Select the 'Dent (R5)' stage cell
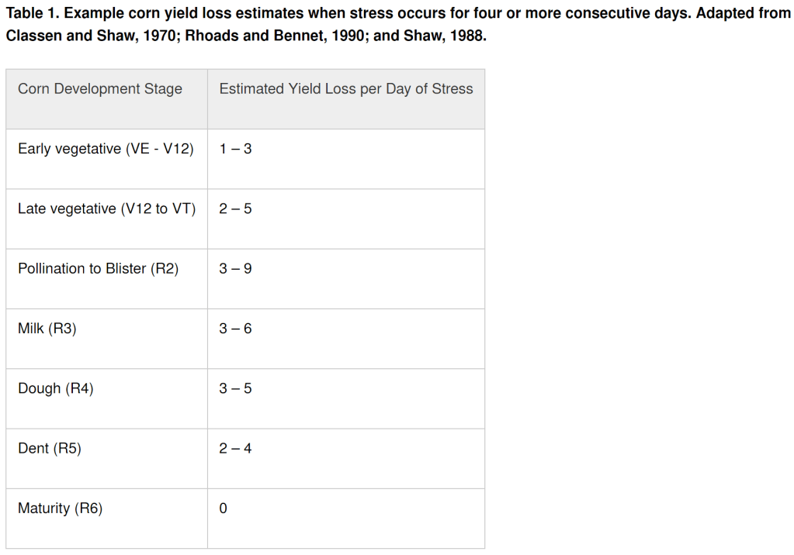 click(x=50, y=448)
